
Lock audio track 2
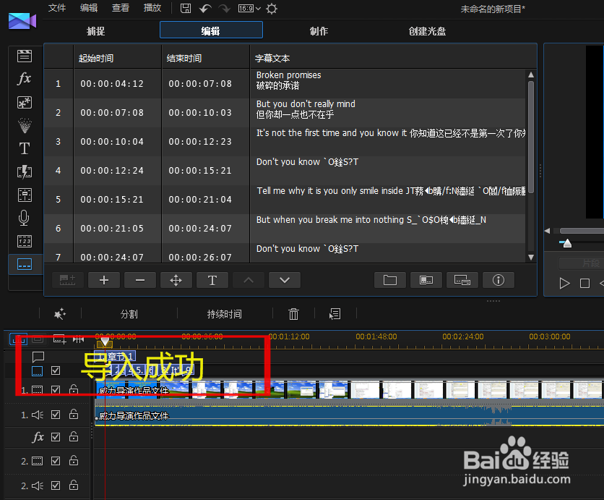[x=74, y=485]
